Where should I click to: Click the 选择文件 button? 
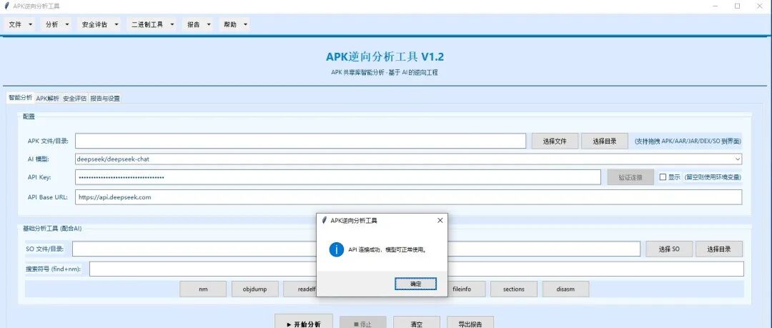coord(555,141)
